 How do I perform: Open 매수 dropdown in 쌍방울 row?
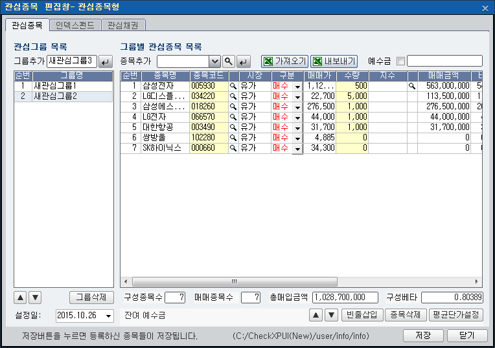coord(297,138)
